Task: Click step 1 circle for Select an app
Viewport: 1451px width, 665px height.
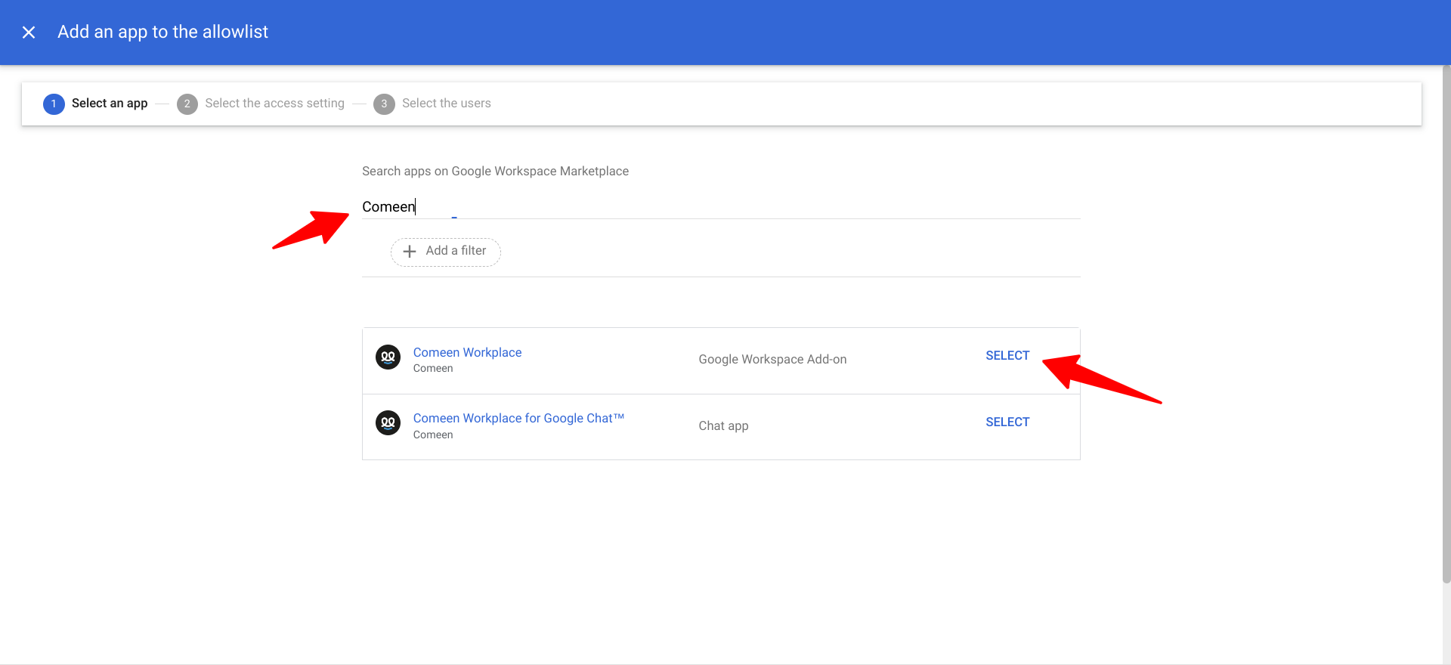Action: (x=54, y=104)
